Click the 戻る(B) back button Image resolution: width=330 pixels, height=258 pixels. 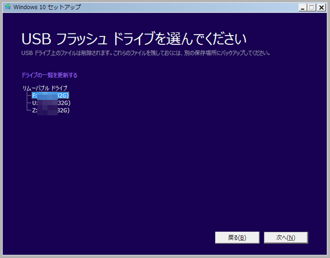point(237,237)
